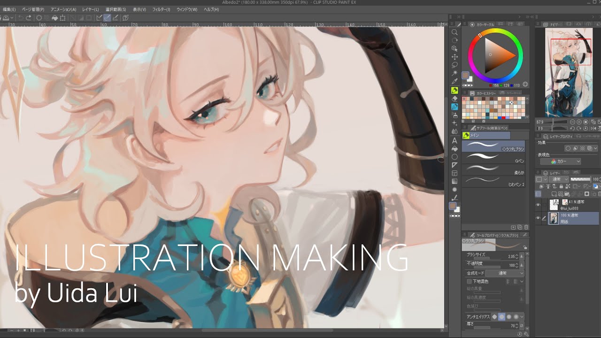601x338 pixels.
Task: Select the Auto select magic wand tool
Action: (455, 73)
